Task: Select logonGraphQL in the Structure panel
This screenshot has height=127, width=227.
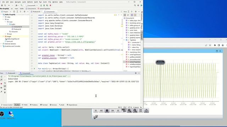Action: (135, 67)
